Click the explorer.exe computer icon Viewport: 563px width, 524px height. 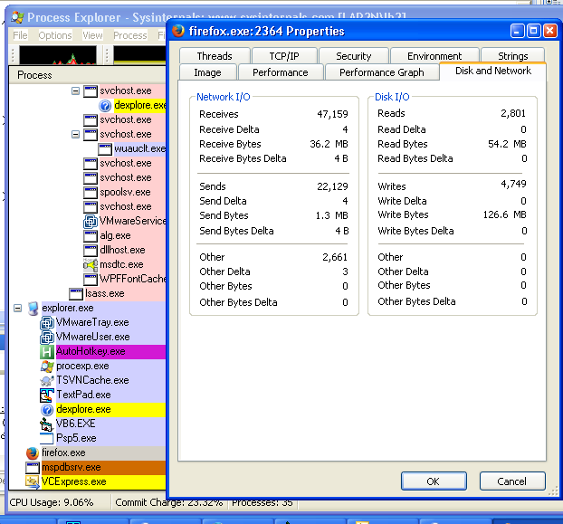[x=33, y=309]
